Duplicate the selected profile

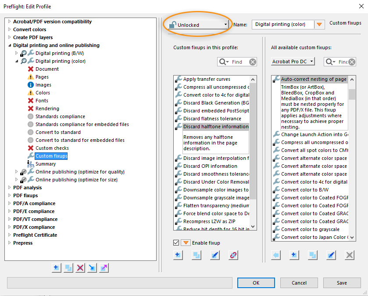point(68,267)
